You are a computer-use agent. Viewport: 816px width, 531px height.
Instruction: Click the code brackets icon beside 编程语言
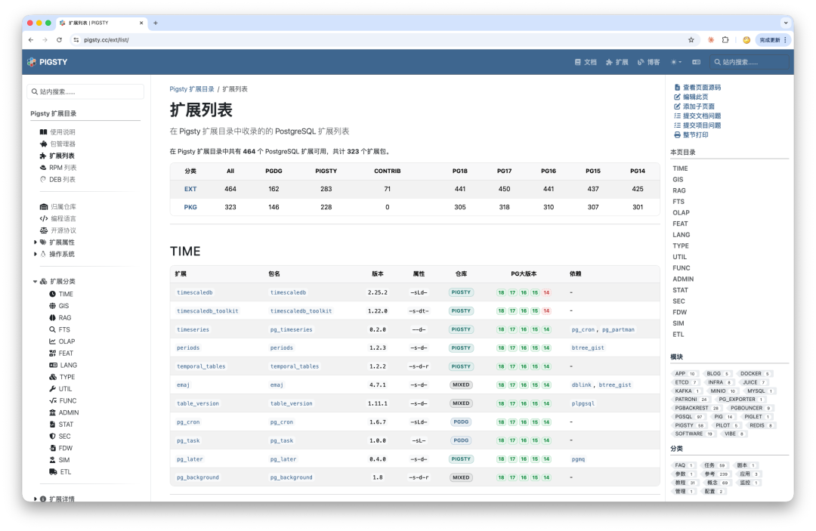coord(44,218)
